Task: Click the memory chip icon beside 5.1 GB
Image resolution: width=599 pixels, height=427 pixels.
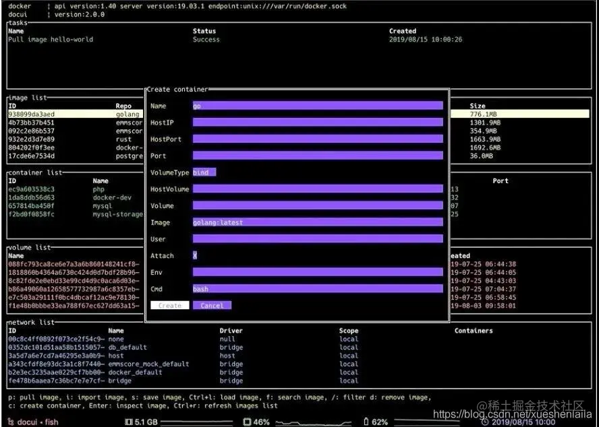Action: pyautogui.click(x=129, y=422)
